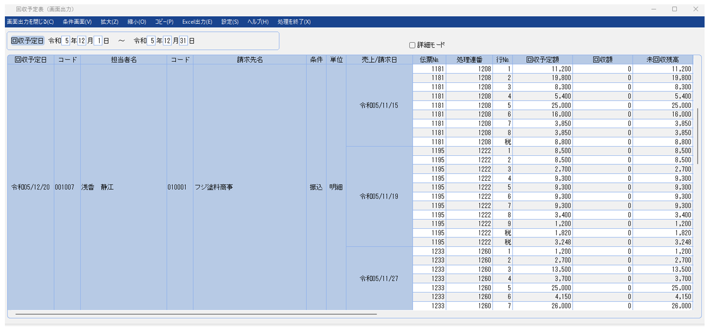Click 未回収残高 value 4,150
710x330 pixels.
tap(663, 296)
